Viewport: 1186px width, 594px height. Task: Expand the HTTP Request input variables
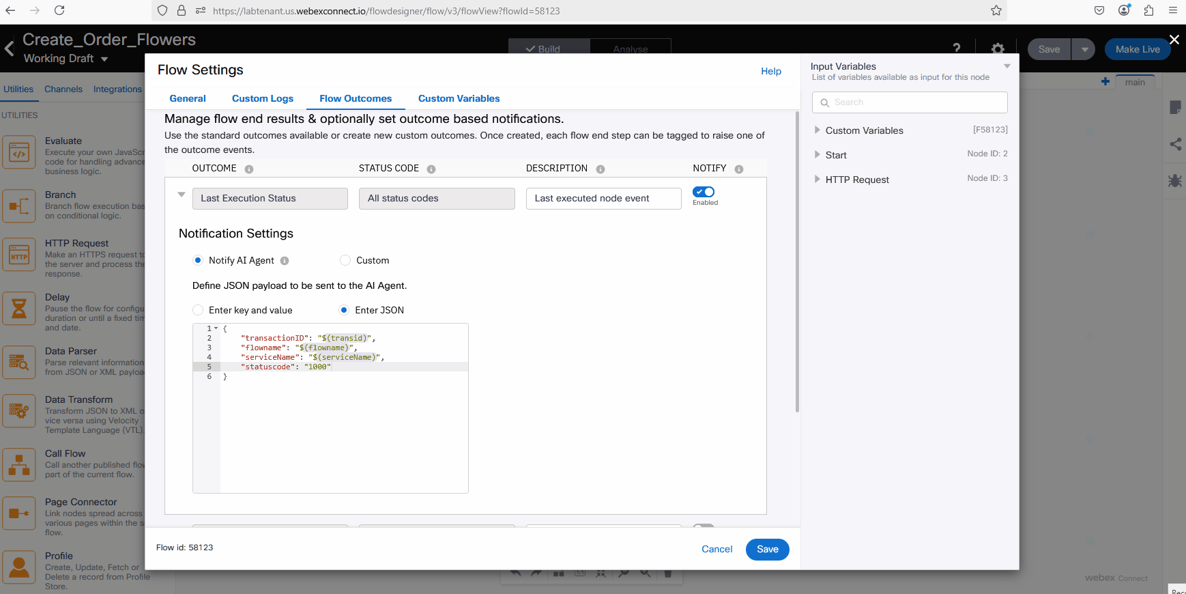(818, 180)
